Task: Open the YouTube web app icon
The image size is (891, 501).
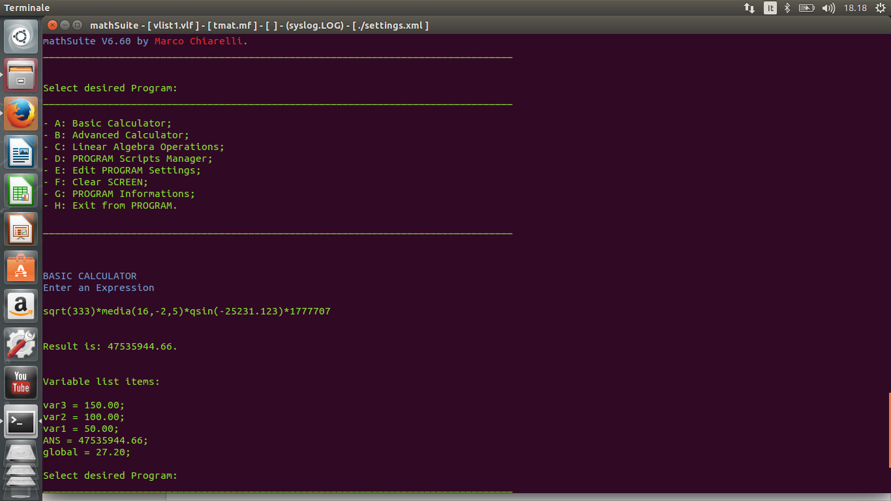Action: (x=21, y=384)
